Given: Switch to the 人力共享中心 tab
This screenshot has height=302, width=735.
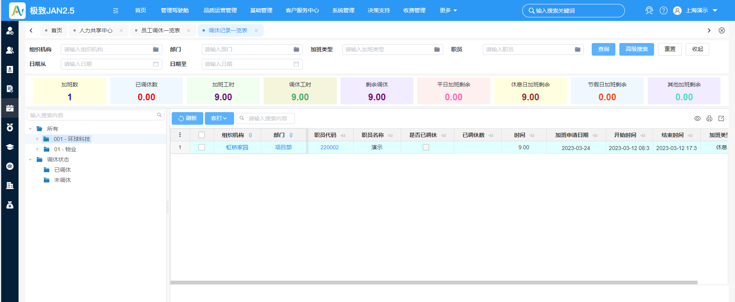Looking at the screenshot, I should pyautogui.click(x=96, y=30).
